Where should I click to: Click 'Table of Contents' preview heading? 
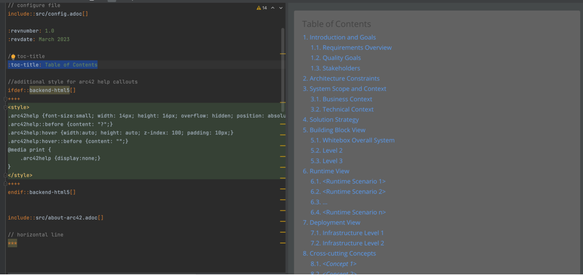tap(336, 24)
